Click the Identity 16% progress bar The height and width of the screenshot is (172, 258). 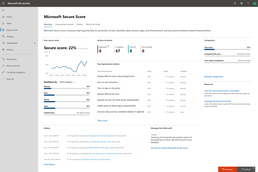point(67,89)
